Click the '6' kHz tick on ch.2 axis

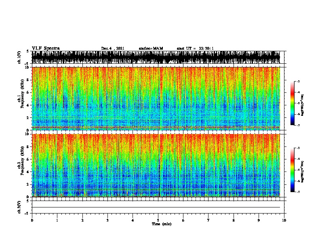pyautogui.click(x=28, y=159)
